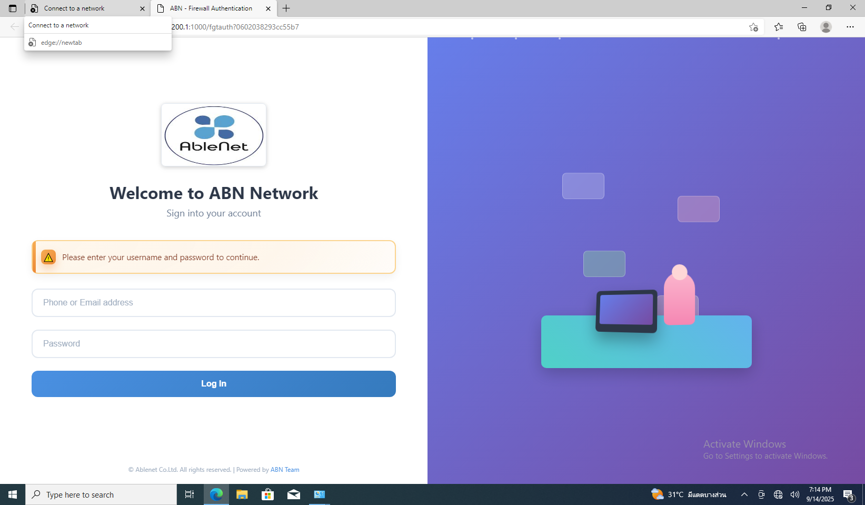Open the tab actions menu icon

[13, 8]
